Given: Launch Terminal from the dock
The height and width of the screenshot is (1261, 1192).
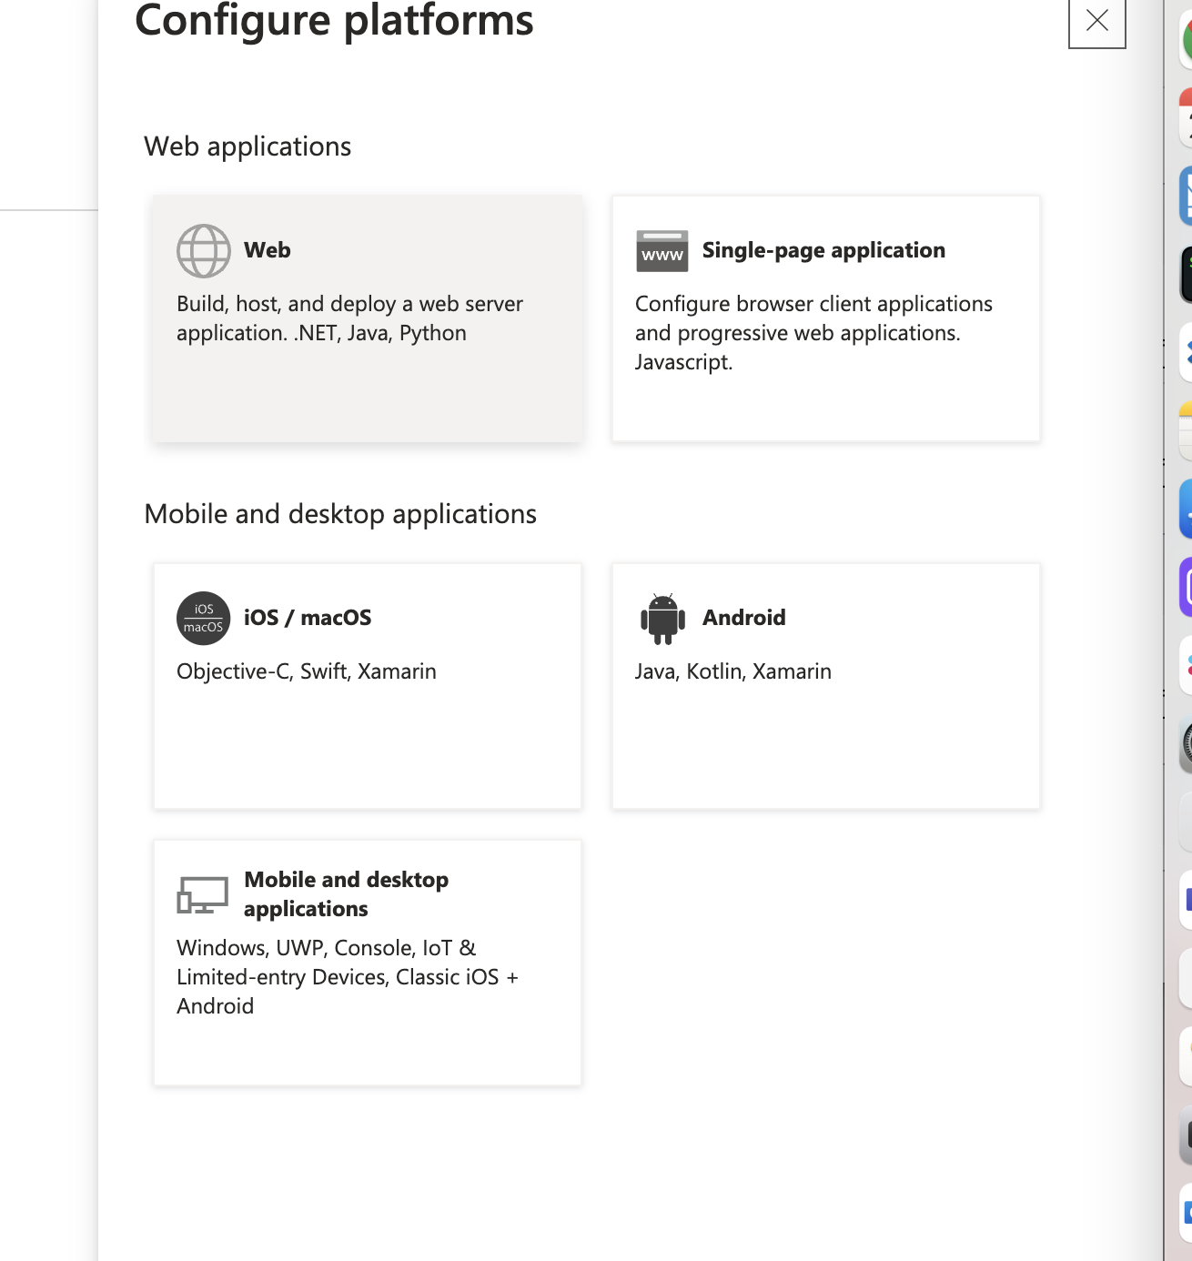Looking at the screenshot, I should [1187, 273].
